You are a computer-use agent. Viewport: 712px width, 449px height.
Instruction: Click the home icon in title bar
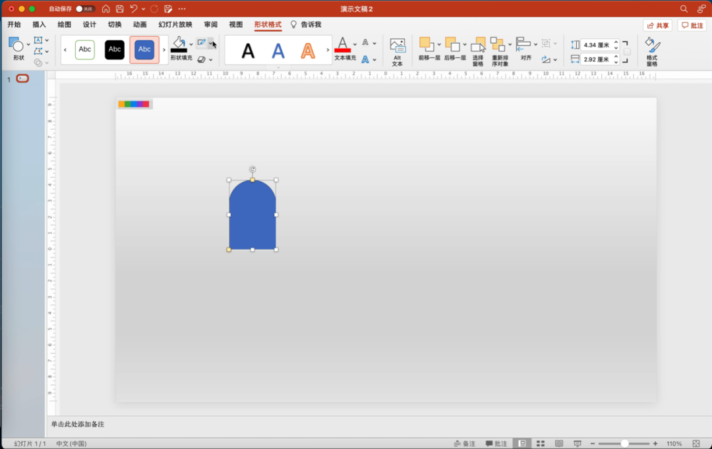pos(105,9)
